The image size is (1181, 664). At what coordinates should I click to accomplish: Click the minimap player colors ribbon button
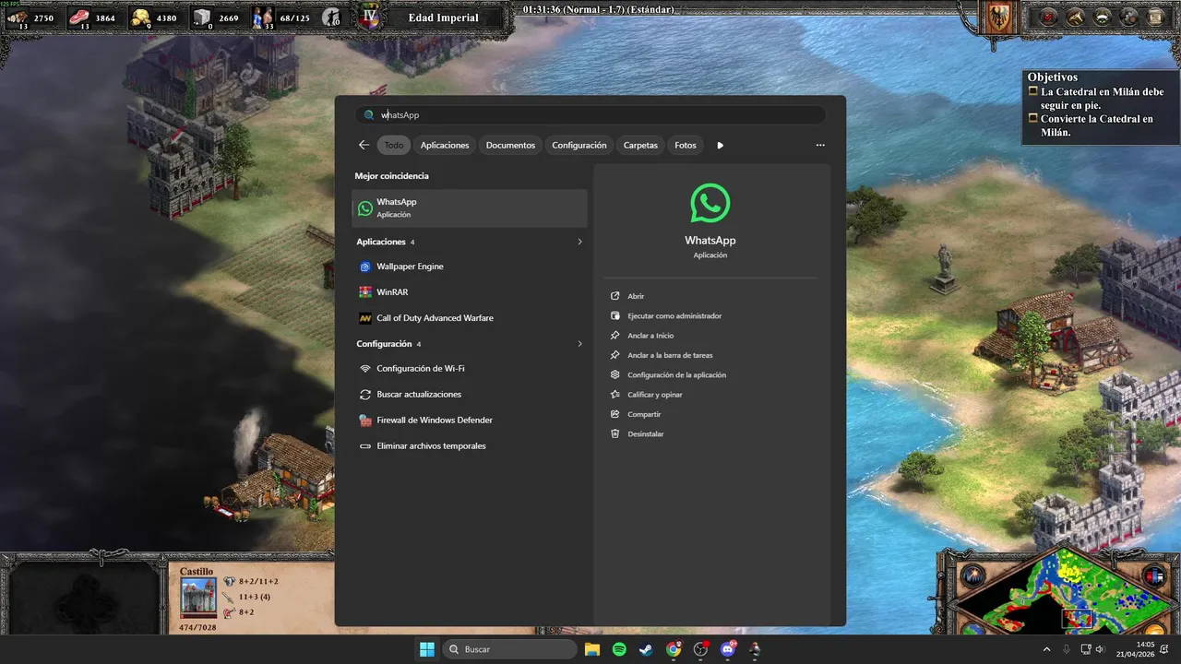(1155, 576)
